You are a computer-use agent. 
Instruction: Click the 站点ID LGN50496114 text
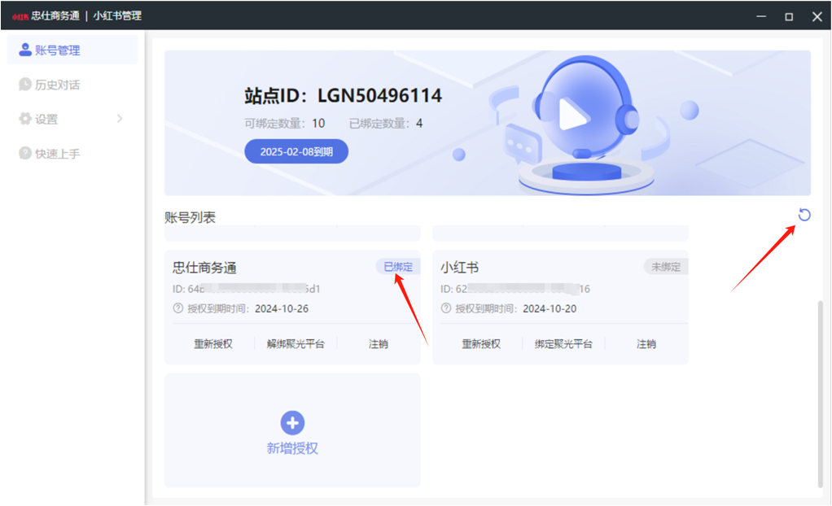pyautogui.click(x=343, y=96)
